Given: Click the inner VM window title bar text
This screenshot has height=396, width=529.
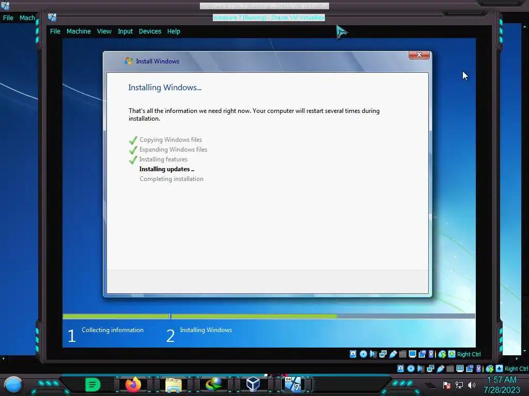Looking at the screenshot, I should coord(269,18).
